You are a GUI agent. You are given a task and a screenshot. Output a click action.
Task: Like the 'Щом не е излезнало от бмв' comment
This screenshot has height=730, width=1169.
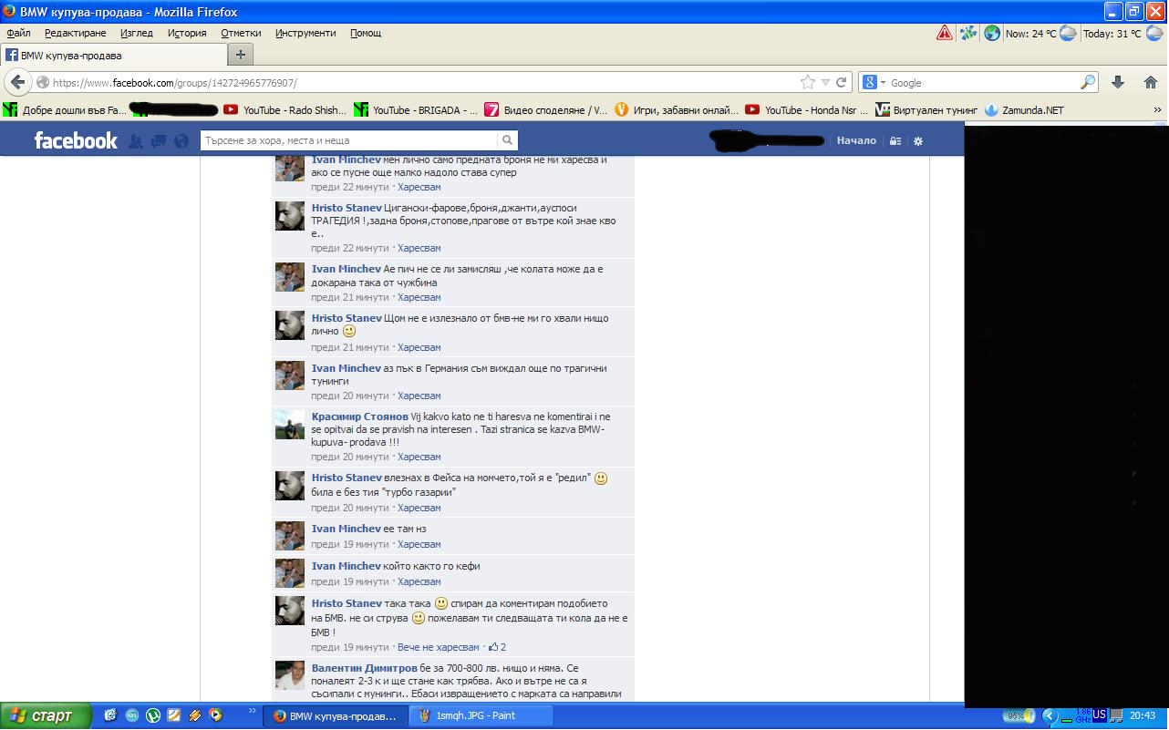pos(419,347)
